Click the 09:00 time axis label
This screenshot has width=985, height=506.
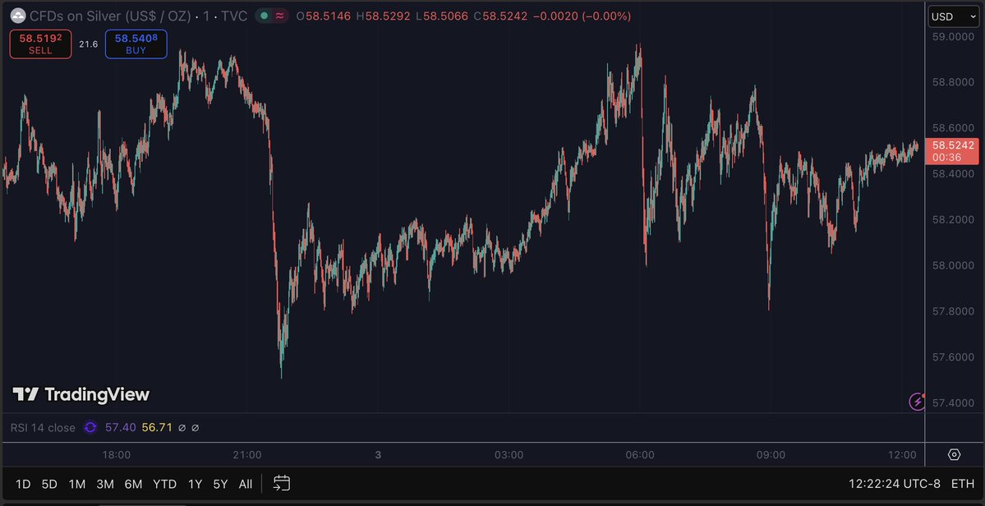(x=771, y=455)
